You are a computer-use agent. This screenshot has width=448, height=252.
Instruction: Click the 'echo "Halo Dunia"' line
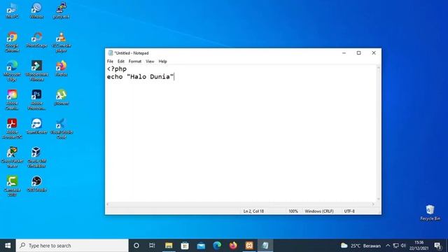[140, 76]
